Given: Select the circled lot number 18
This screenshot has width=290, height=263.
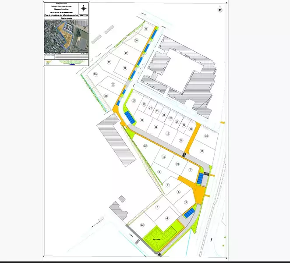Looking at the screenshot, I should tap(206, 136).
